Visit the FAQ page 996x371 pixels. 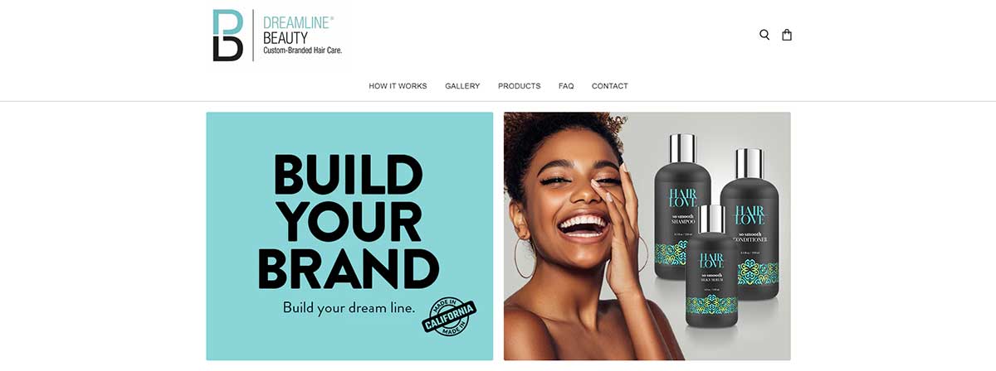pos(566,86)
